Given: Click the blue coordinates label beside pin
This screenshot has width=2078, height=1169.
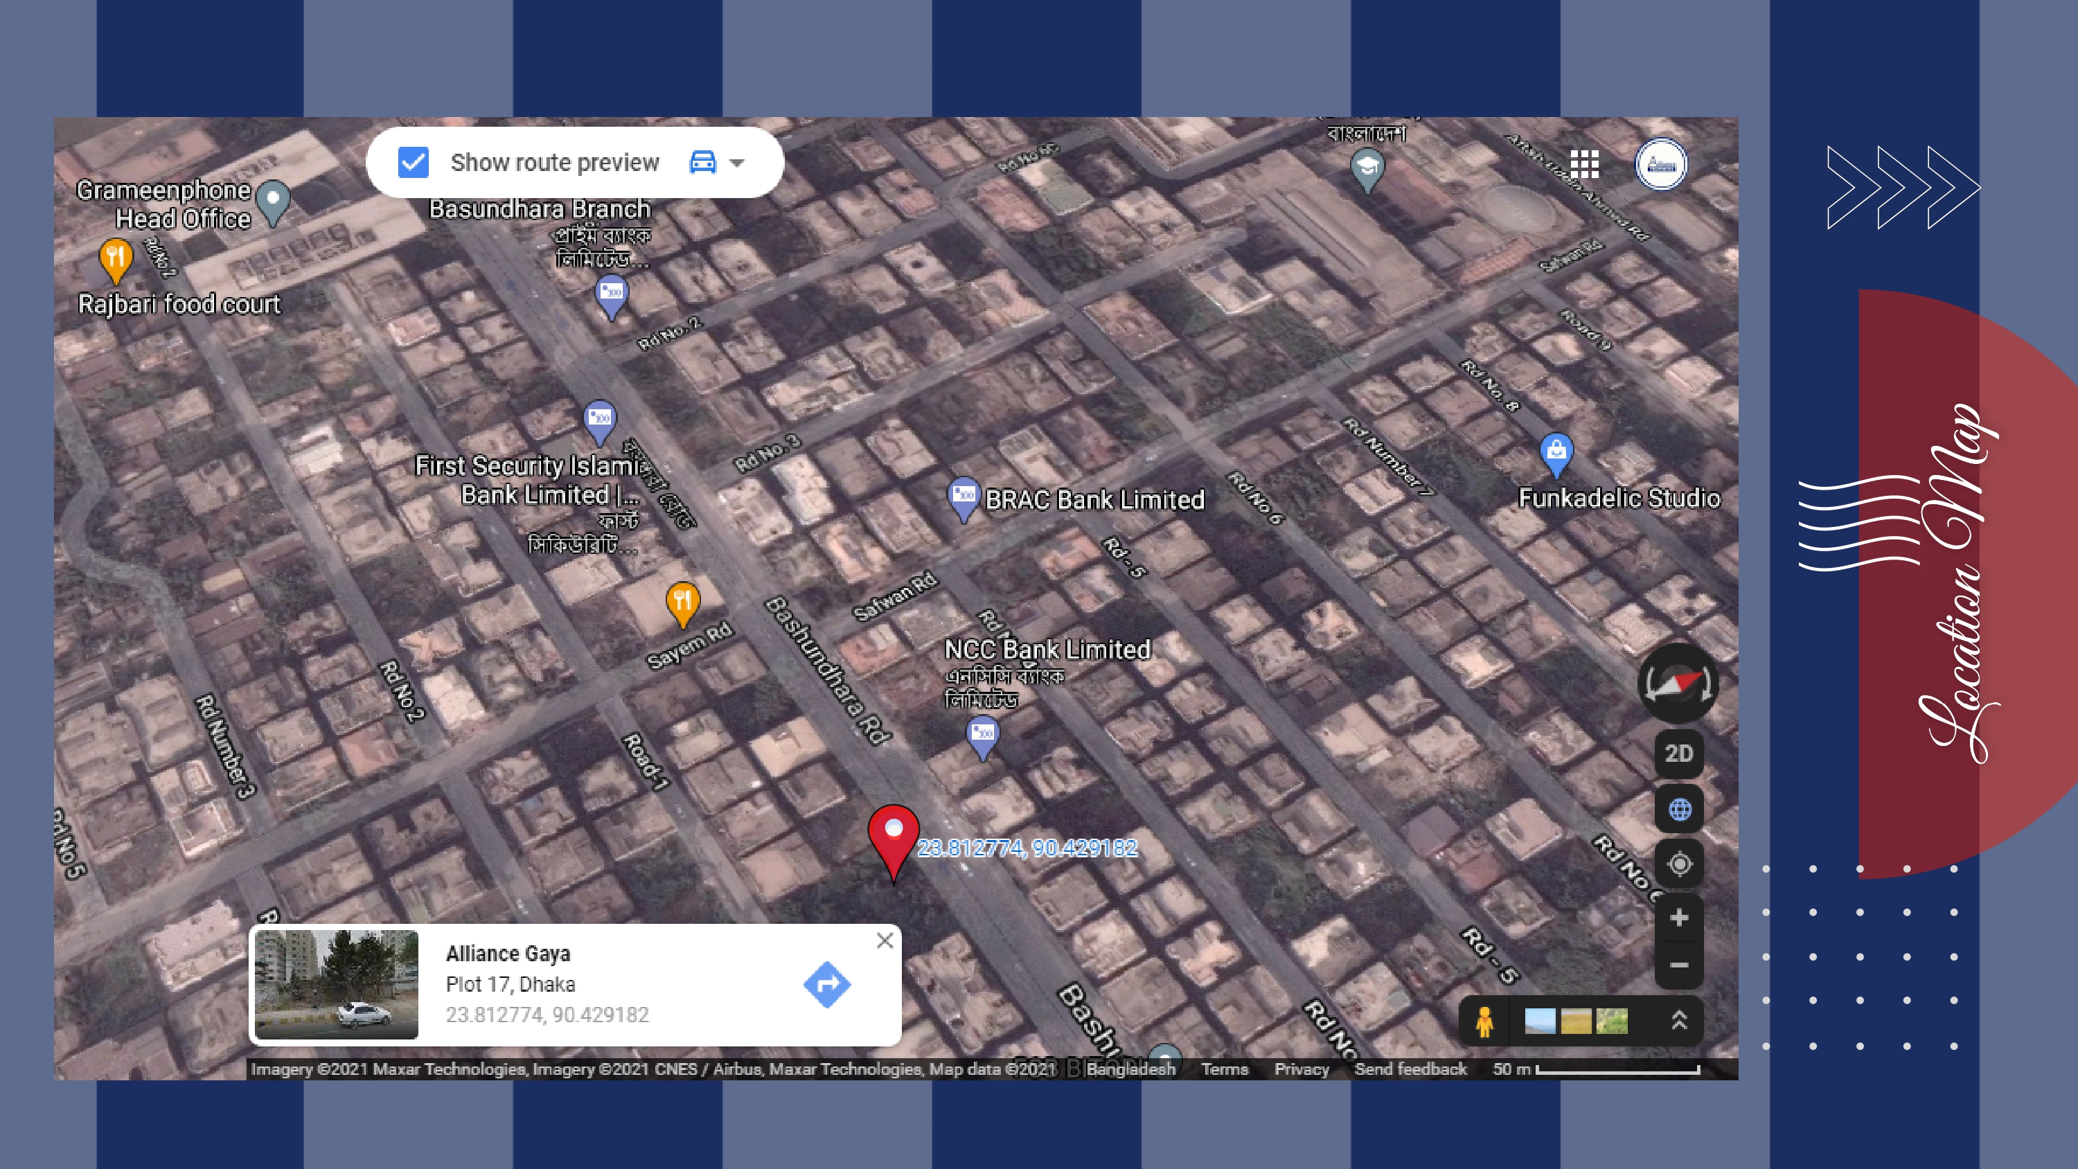Looking at the screenshot, I should pos(1028,848).
